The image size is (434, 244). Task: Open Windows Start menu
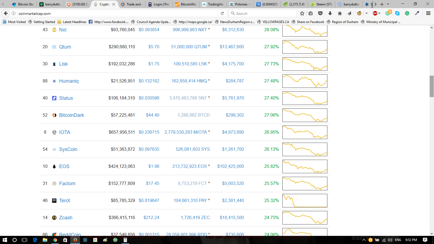pyautogui.click(x=5, y=240)
